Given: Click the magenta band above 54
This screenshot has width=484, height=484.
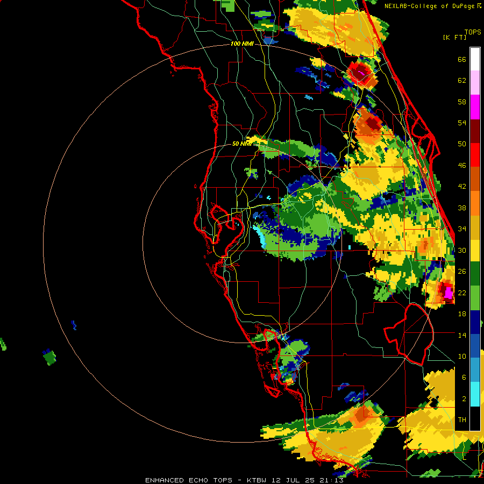Looking at the screenshot, I should (475, 107).
